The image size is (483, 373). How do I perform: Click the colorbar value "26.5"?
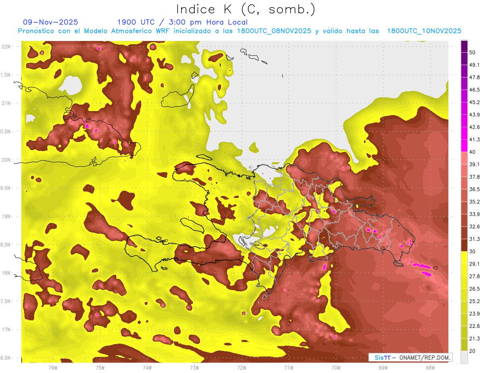(475, 289)
